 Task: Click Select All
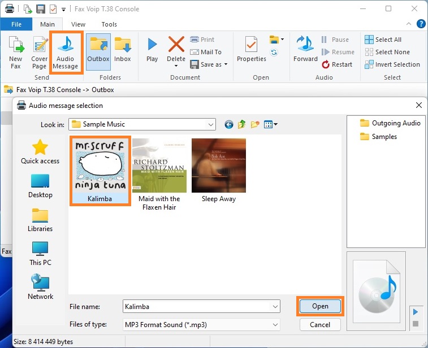[x=383, y=40]
